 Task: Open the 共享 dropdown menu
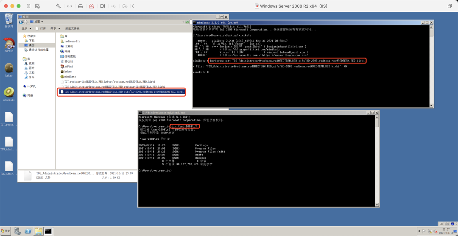55,28
